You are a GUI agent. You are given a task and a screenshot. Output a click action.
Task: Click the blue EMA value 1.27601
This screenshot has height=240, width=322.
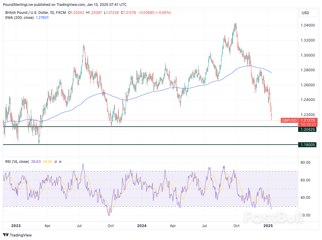point(42,18)
